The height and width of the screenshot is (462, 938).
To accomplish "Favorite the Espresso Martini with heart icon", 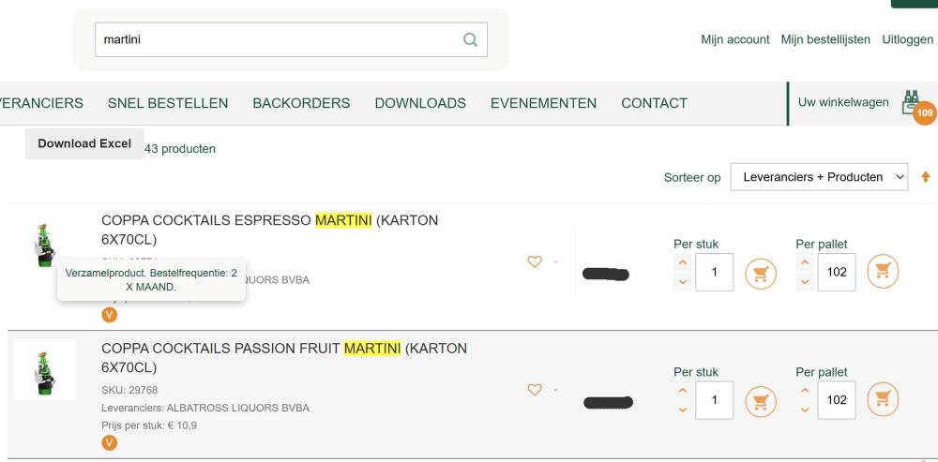I will click(x=535, y=261).
